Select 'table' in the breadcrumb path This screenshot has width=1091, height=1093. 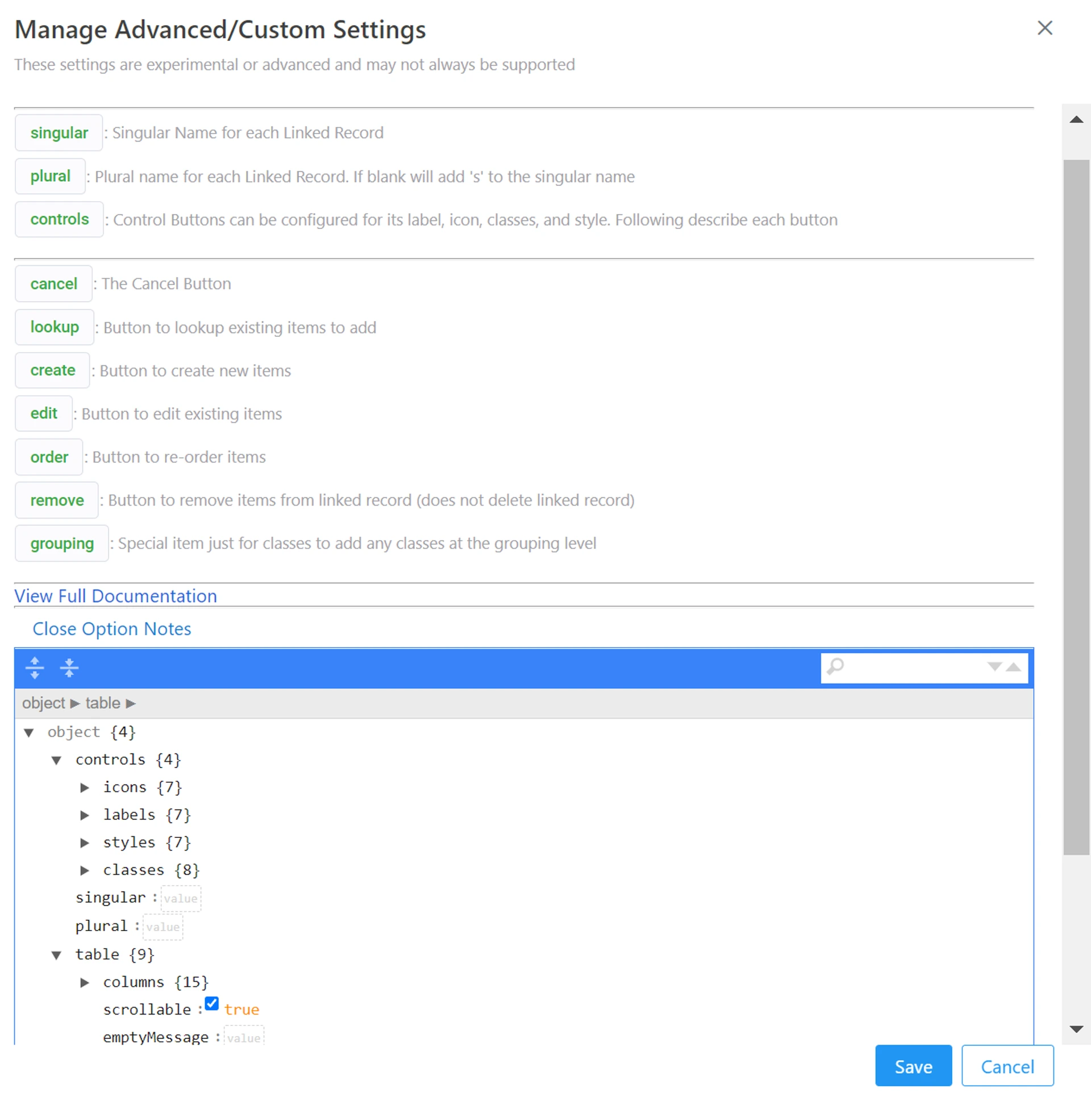(102, 703)
